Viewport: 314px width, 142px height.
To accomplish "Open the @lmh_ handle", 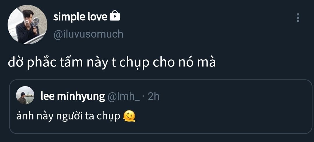I will click(x=124, y=96).
